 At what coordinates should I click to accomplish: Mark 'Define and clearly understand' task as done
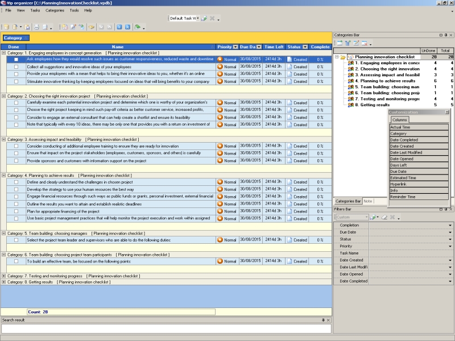coord(16,181)
